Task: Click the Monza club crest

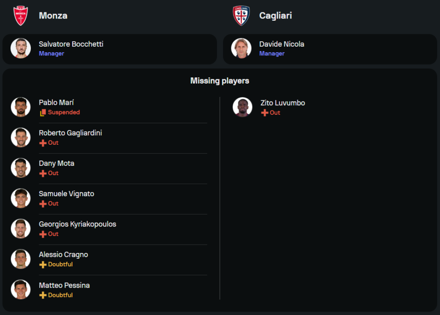Action: tap(21, 16)
